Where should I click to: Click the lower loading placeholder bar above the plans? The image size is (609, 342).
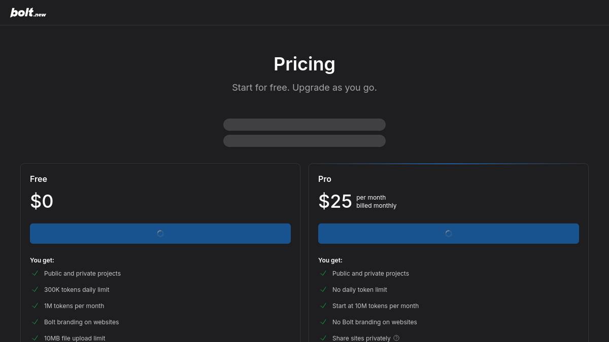(304, 141)
